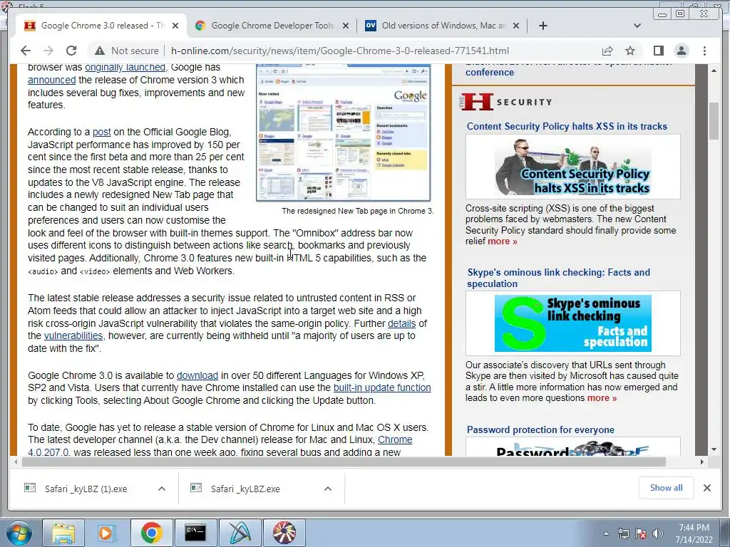Image resolution: width=730 pixels, height=547 pixels.
Task: Open the tab search dropdown arrow
Action: pos(637,26)
